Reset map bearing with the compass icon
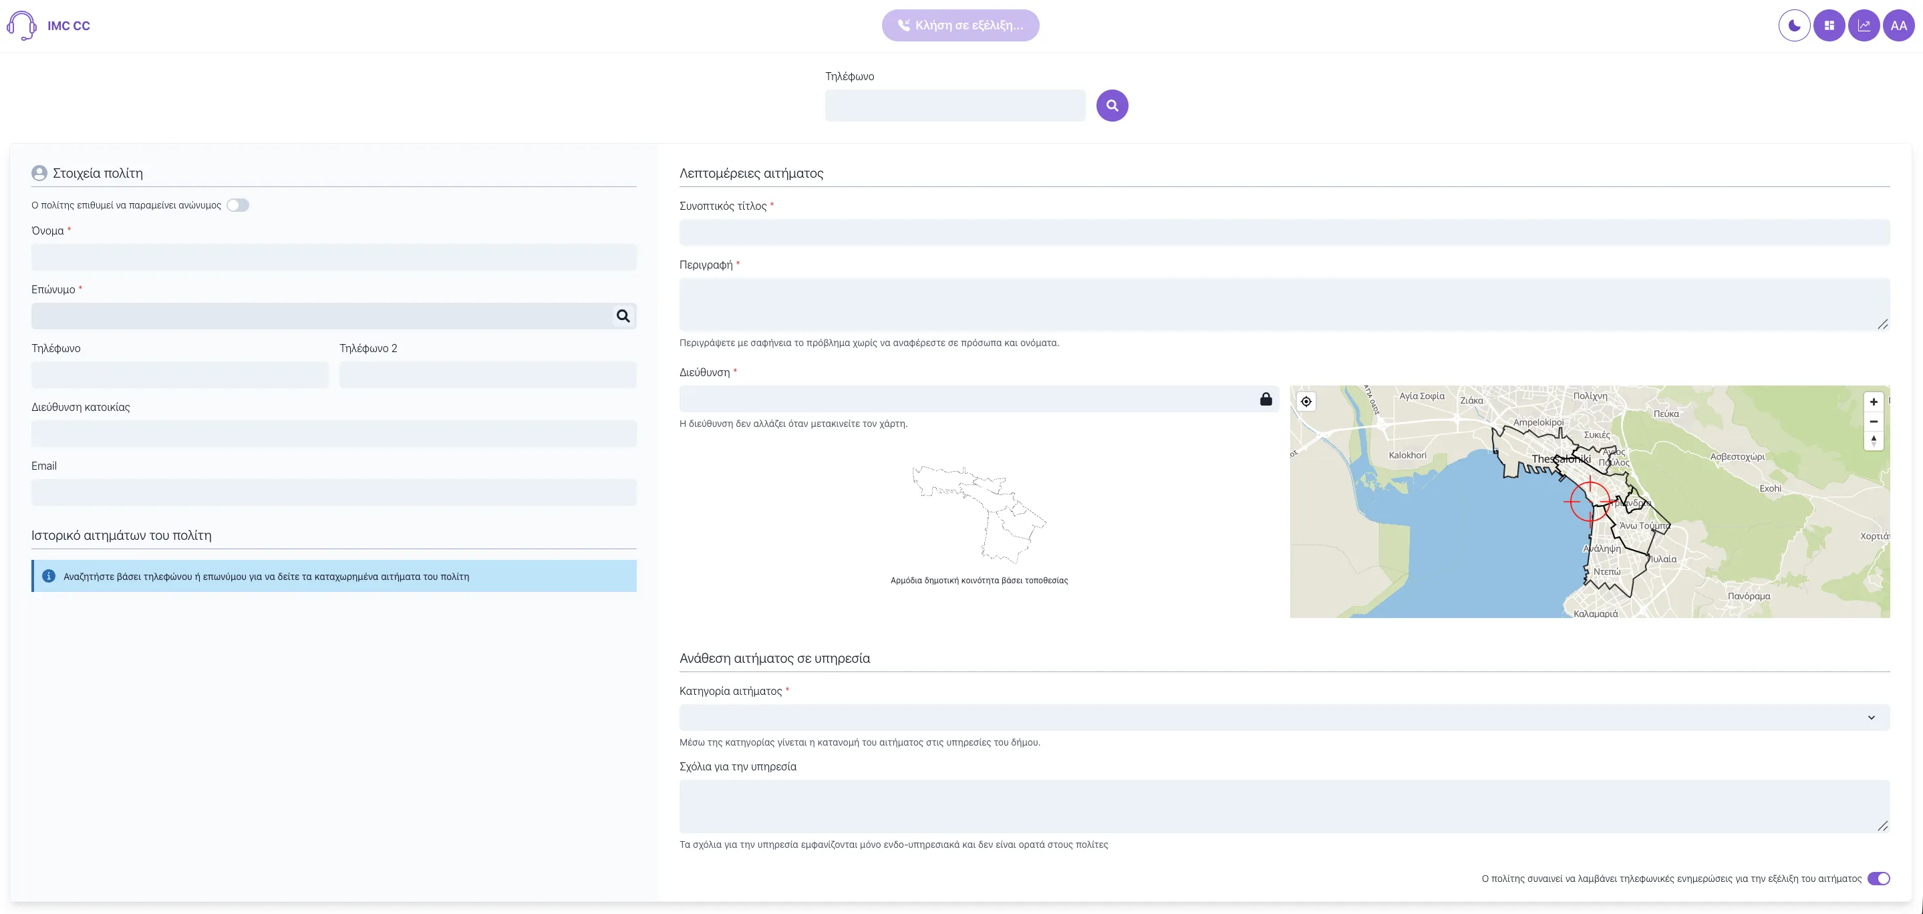 [x=1874, y=440]
